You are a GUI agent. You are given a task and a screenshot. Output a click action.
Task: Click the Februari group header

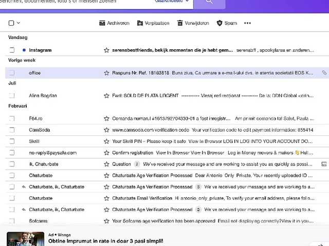17,106
